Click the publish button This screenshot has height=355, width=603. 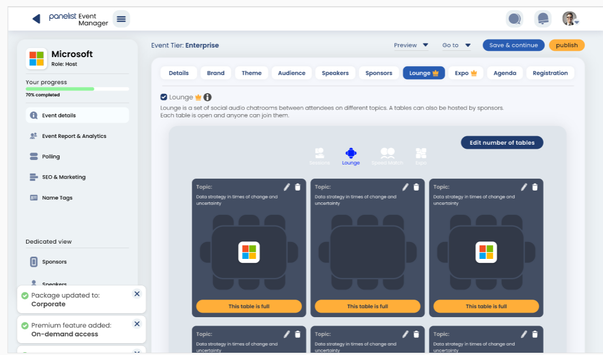pos(566,45)
